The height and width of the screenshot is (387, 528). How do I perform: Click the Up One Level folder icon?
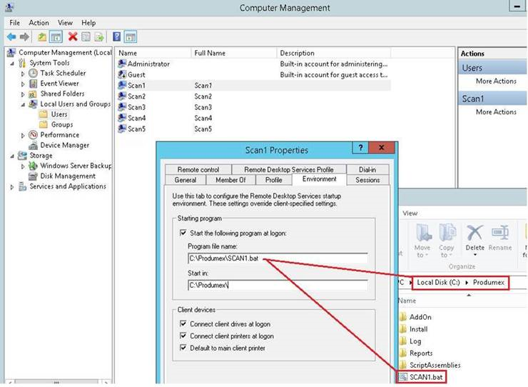point(43,37)
